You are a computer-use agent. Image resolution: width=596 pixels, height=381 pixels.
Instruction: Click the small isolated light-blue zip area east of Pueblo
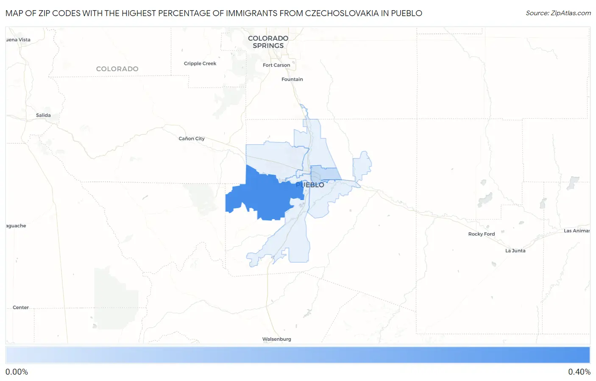point(362,166)
